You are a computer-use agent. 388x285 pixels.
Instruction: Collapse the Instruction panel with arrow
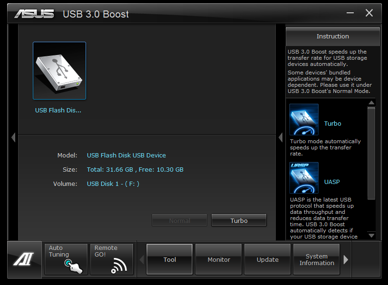[x=281, y=138]
